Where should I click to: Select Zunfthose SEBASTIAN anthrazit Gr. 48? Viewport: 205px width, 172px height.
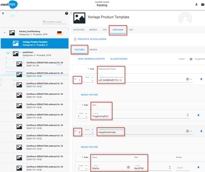pyautogui.click(x=35, y=116)
